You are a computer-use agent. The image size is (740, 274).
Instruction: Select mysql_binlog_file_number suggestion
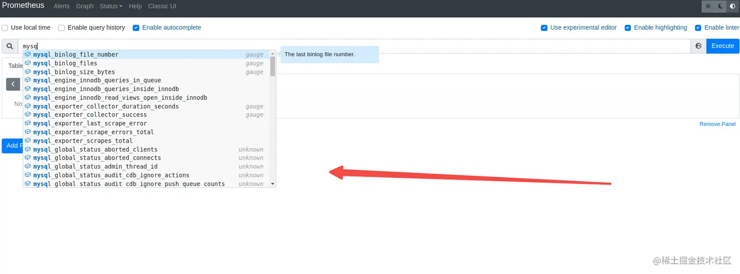[146, 55]
